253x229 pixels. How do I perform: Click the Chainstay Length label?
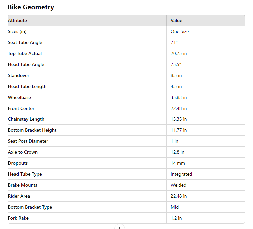click(x=26, y=119)
